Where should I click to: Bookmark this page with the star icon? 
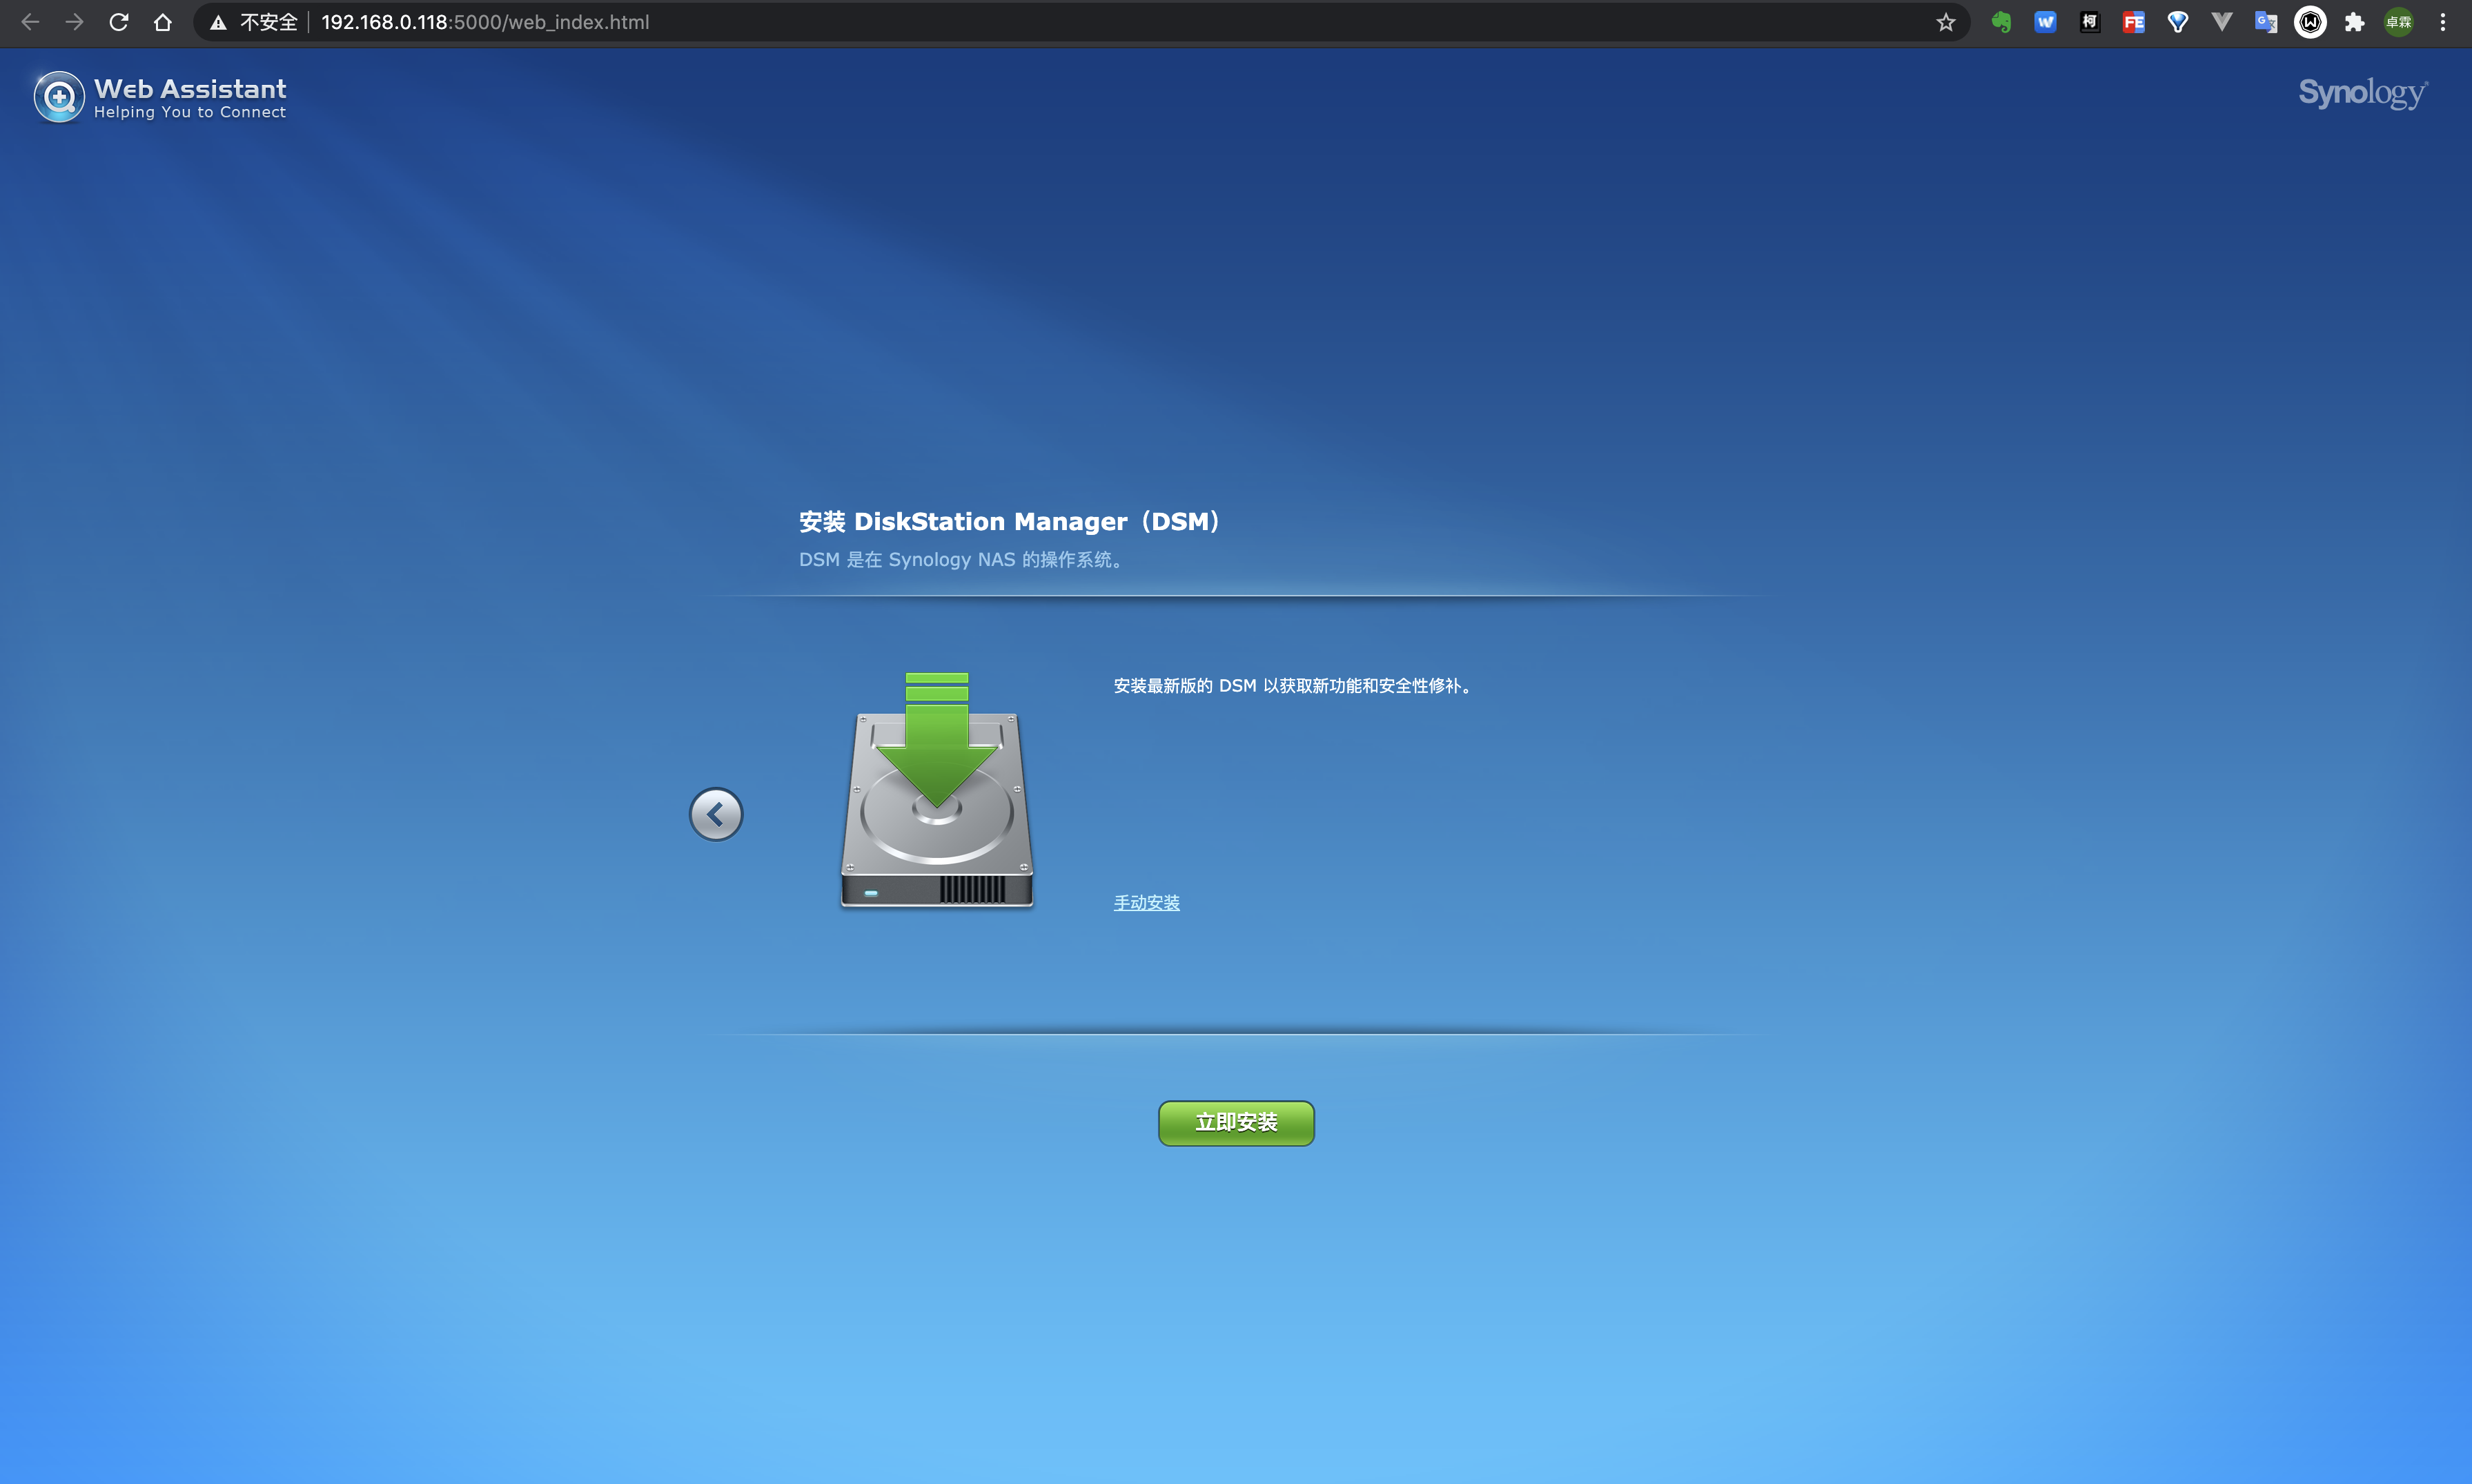click(x=1945, y=22)
